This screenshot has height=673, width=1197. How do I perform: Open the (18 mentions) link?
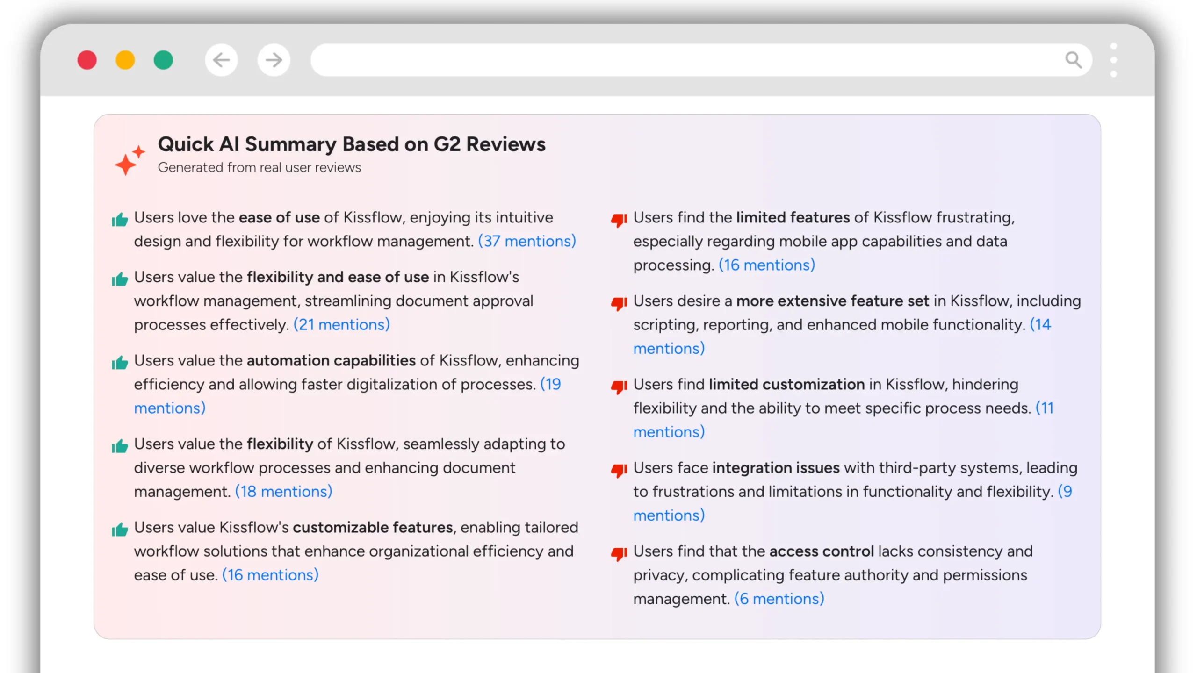coord(284,491)
